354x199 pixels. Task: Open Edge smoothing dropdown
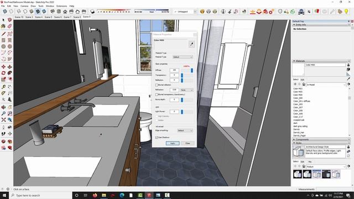pos(185,130)
